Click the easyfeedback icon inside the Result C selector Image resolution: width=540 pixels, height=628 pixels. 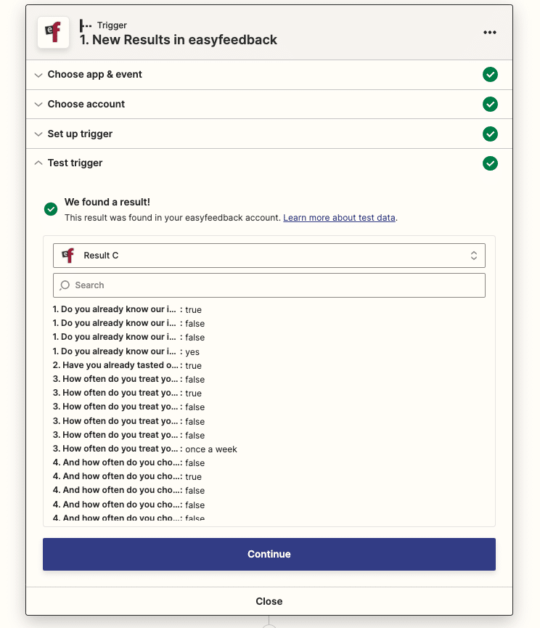[67, 255]
